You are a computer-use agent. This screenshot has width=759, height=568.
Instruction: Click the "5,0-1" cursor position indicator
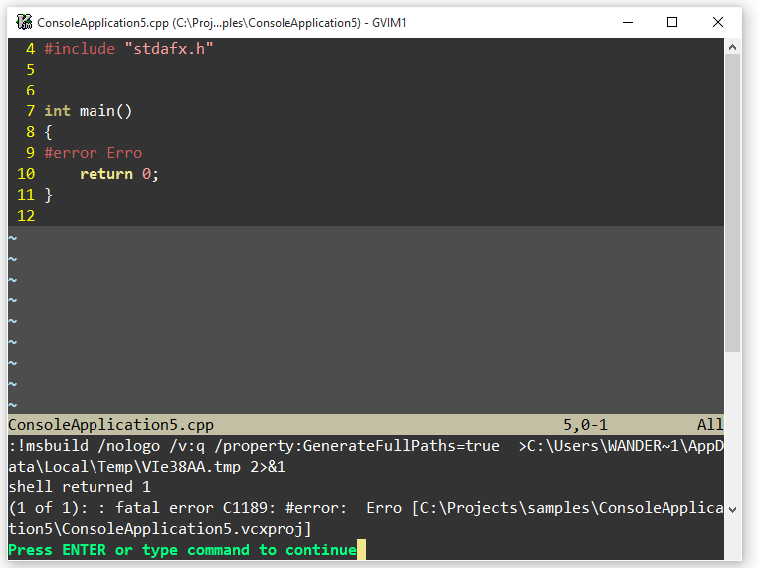point(585,425)
